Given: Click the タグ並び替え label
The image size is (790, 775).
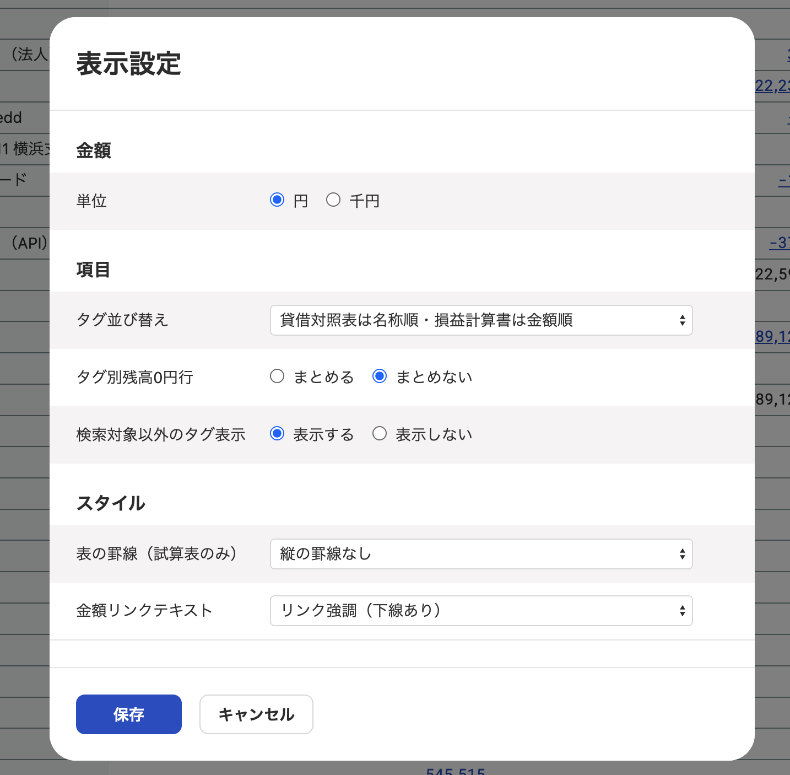Looking at the screenshot, I should tap(122, 320).
